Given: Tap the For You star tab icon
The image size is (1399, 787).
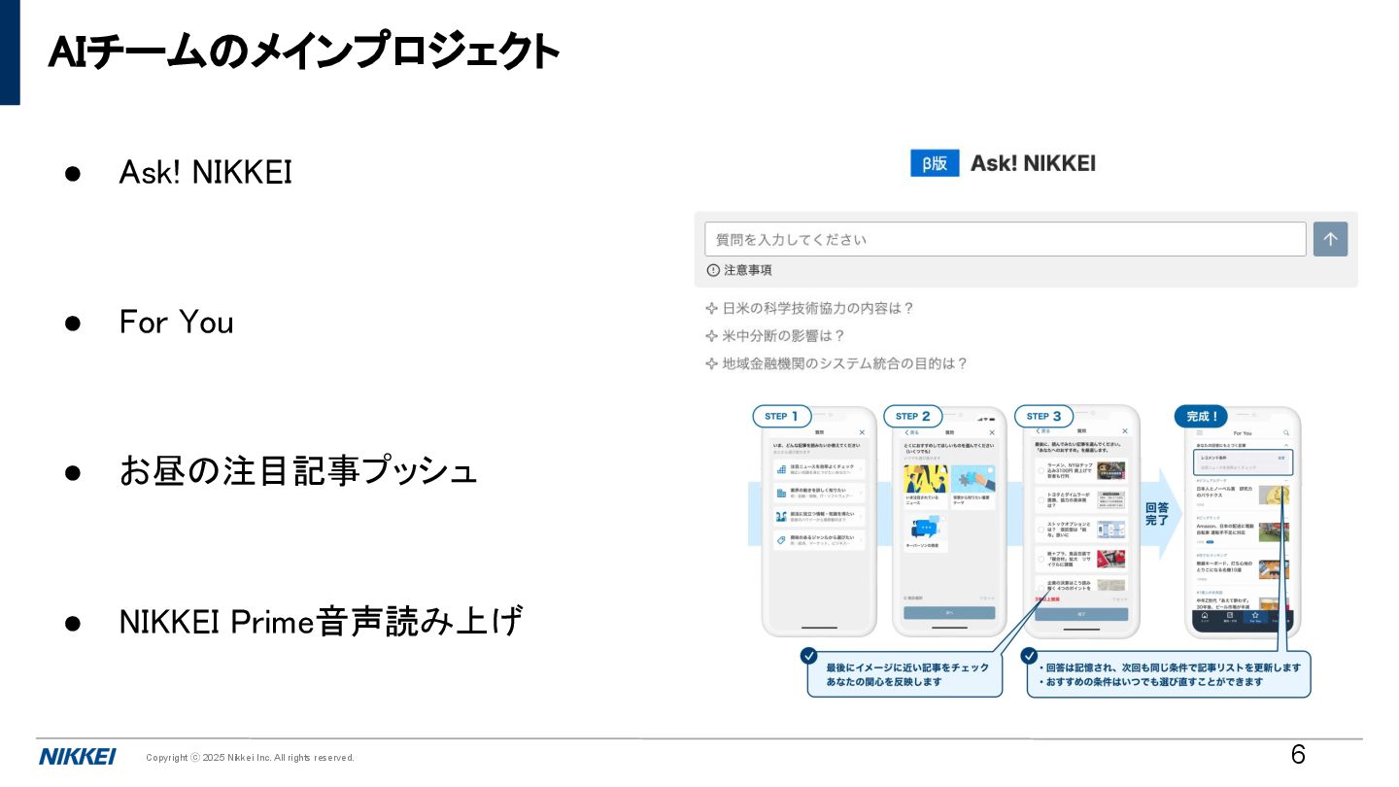Looking at the screenshot, I should click(1256, 617).
